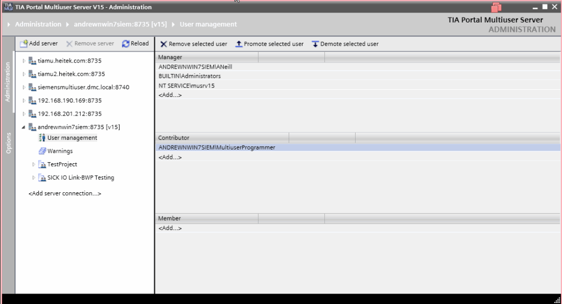The width and height of the screenshot is (562, 304).
Task: Expand the TestProject tree node
Action: click(33, 164)
